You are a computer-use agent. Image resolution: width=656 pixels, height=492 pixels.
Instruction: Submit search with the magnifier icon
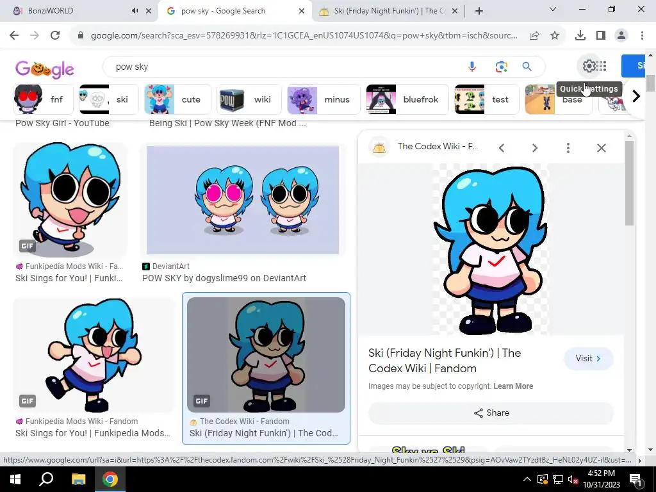point(527,67)
